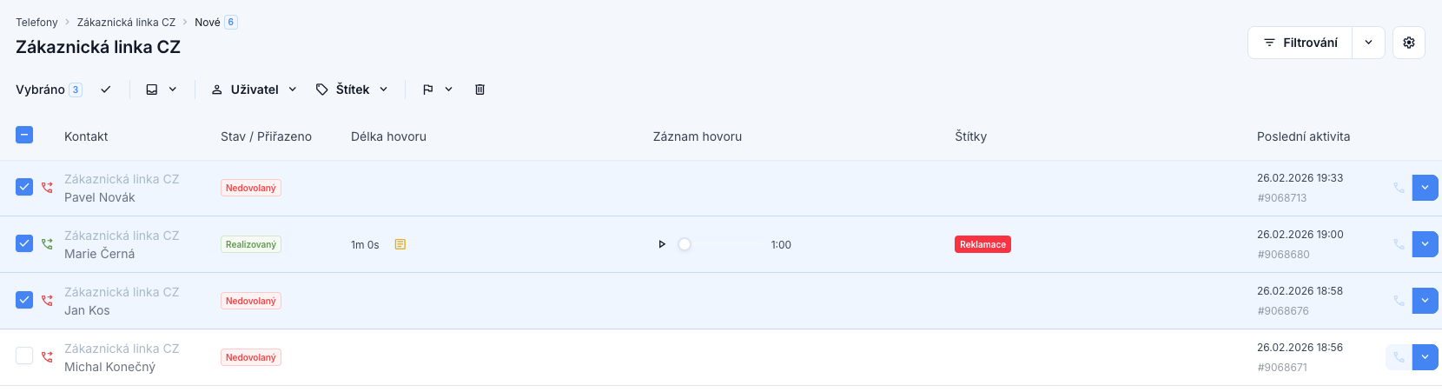Expand the Štítek dropdown
This screenshot has width=1442, height=392.
pyautogui.click(x=352, y=90)
